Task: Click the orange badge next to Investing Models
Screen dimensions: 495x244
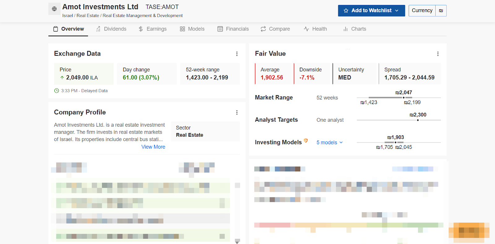Action: [306, 141]
